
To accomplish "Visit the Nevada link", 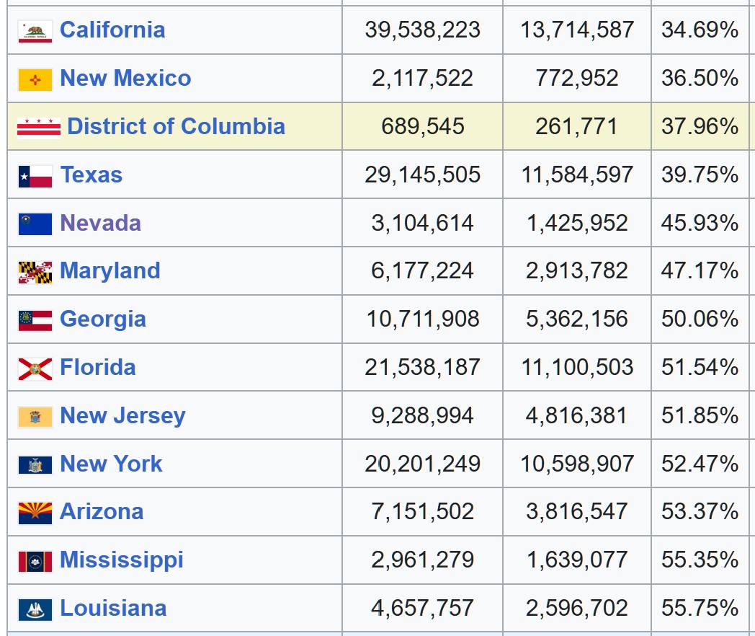I will point(101,223).
